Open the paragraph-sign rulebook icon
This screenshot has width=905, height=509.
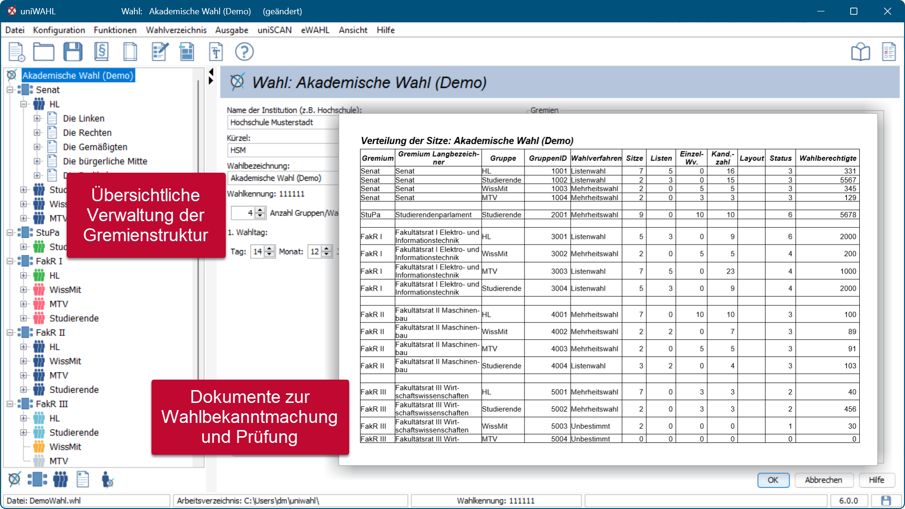[101, 52]
